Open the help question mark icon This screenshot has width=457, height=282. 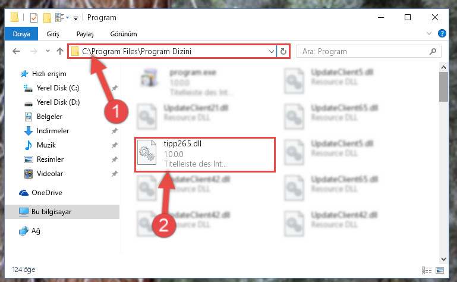click(x=442, y=33)
